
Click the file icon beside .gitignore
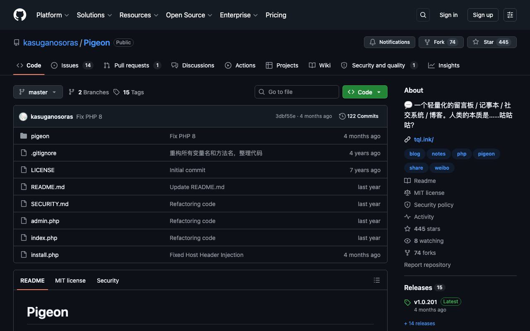pos(24,153)
